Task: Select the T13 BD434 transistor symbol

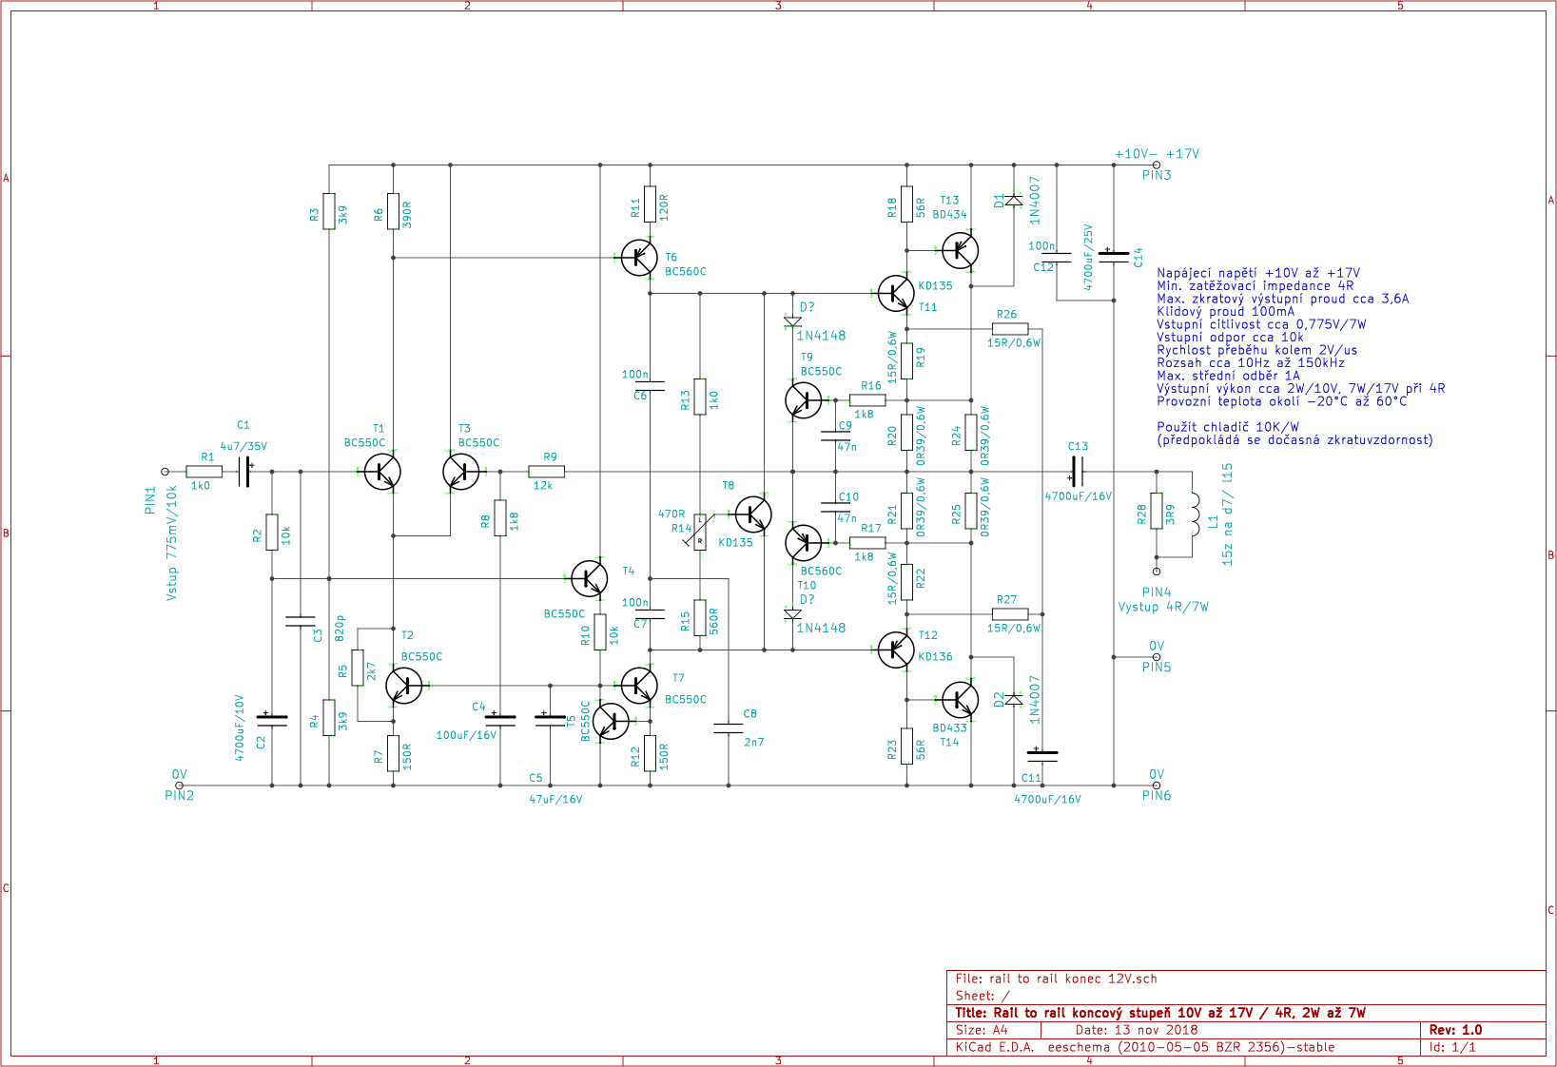Action: coord(961,251)
